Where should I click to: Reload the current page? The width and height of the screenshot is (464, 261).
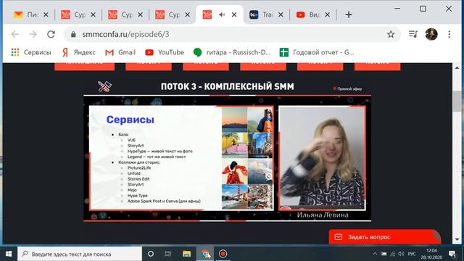point(51,34)
